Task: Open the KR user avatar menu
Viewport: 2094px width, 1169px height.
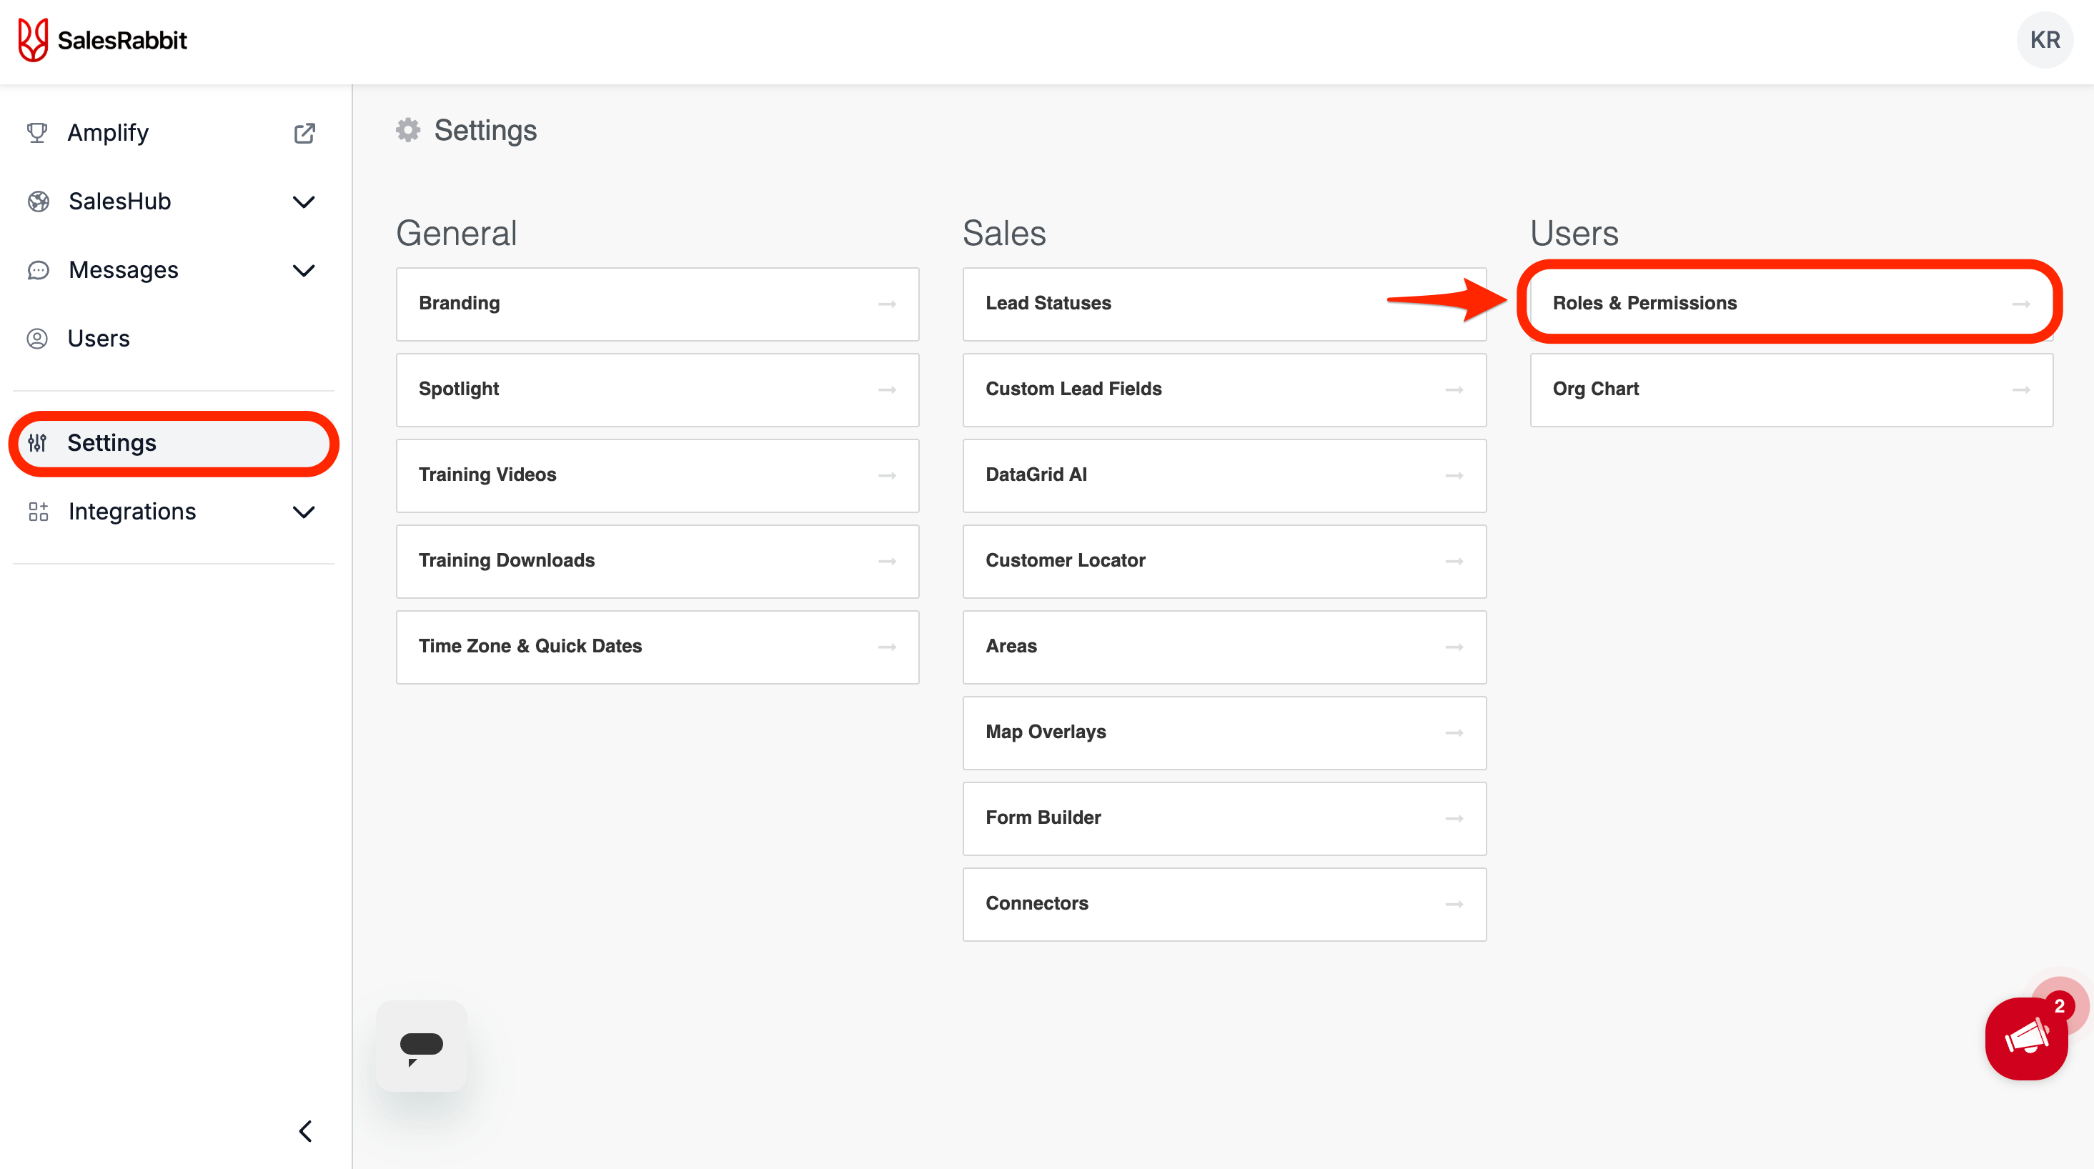Action: (2045, 40)
